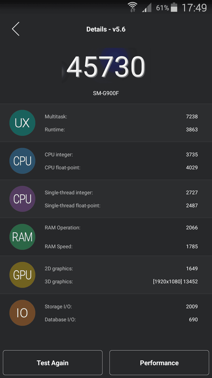Tap the brown IO category icon

(22, 313)
